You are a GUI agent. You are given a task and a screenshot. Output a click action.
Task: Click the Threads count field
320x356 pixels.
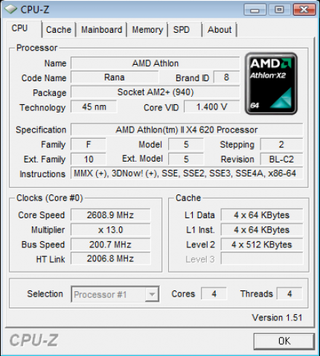point(289,294)
